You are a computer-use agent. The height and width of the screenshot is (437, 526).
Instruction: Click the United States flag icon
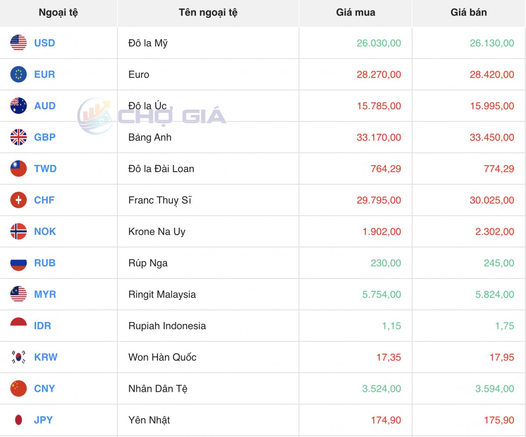click(x=18, y=43)
